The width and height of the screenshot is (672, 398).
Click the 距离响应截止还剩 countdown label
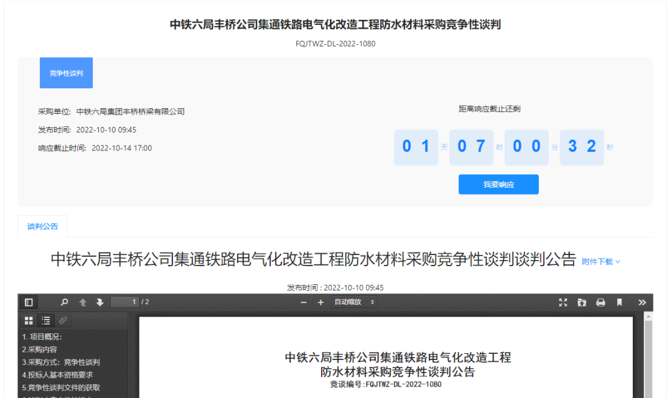tap(490, 109)
